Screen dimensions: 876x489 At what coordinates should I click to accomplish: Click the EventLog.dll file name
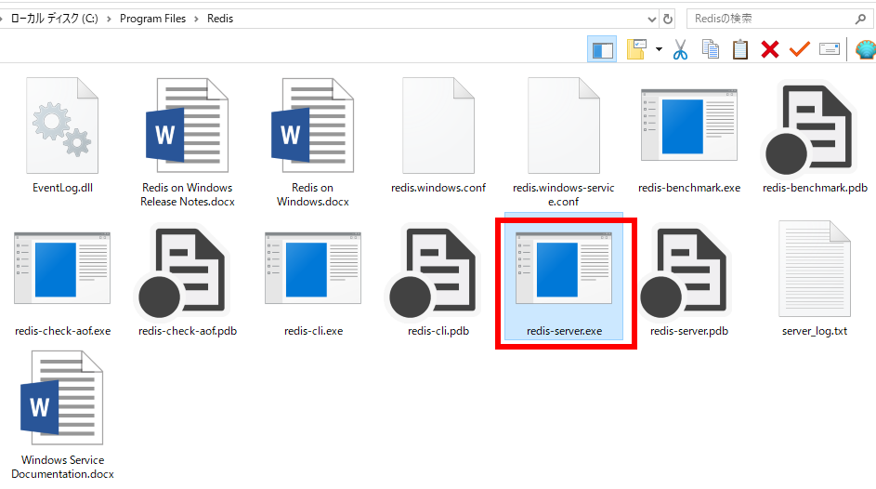point(62,188)
